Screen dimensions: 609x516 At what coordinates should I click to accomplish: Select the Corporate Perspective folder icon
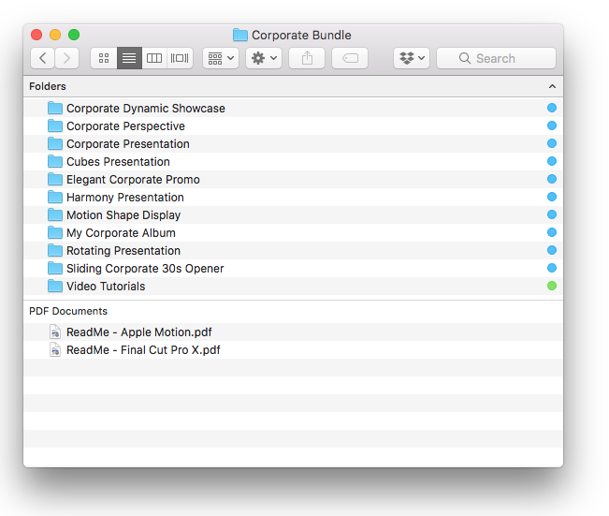point(55,126)
